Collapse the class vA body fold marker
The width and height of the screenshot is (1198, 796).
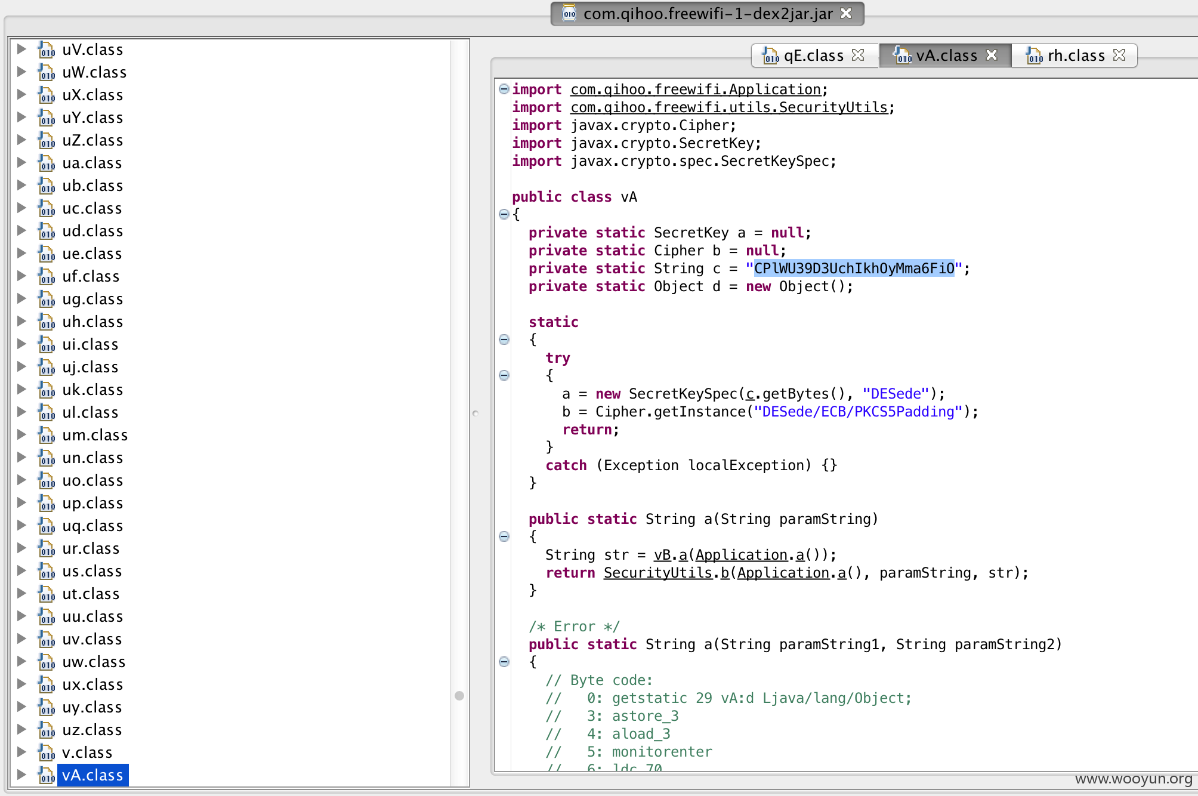504,214
